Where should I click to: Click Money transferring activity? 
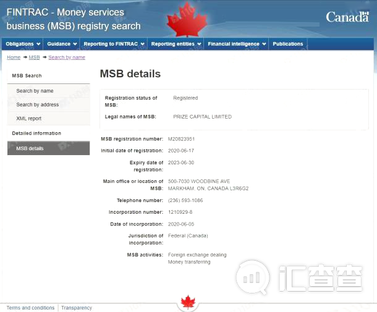tap(189, 262)
